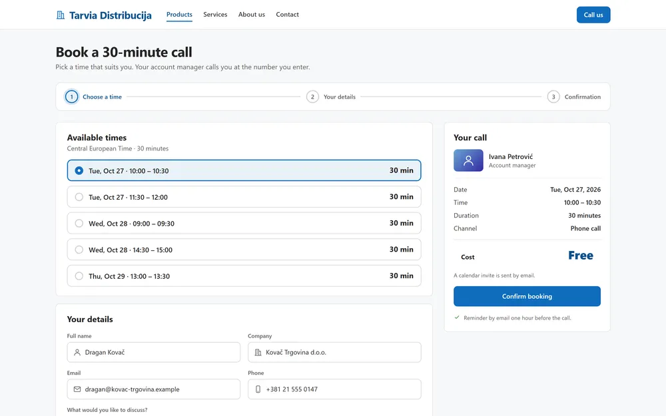Go to the About us page

252,15
